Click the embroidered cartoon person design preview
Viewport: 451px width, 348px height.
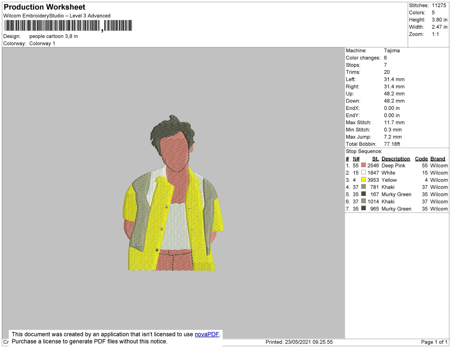coord(173,193)
